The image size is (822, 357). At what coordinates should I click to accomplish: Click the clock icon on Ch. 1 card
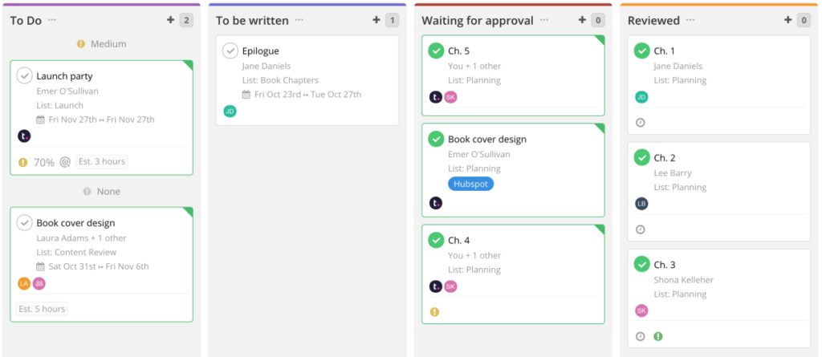tap(641, 123)
